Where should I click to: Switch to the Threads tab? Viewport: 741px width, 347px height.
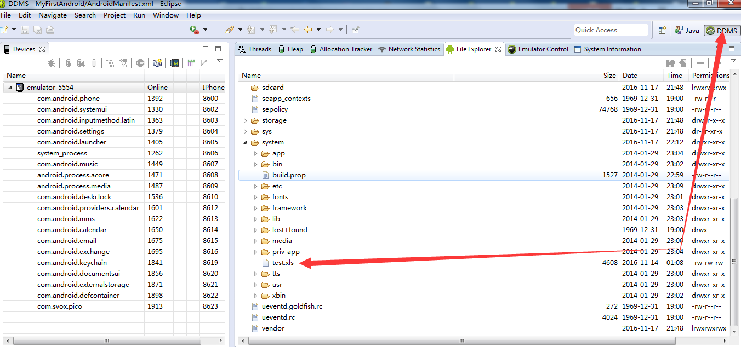tap(254, 49)
